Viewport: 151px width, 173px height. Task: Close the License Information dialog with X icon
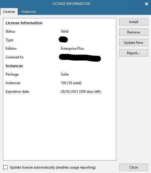click(x=147, y=4)
